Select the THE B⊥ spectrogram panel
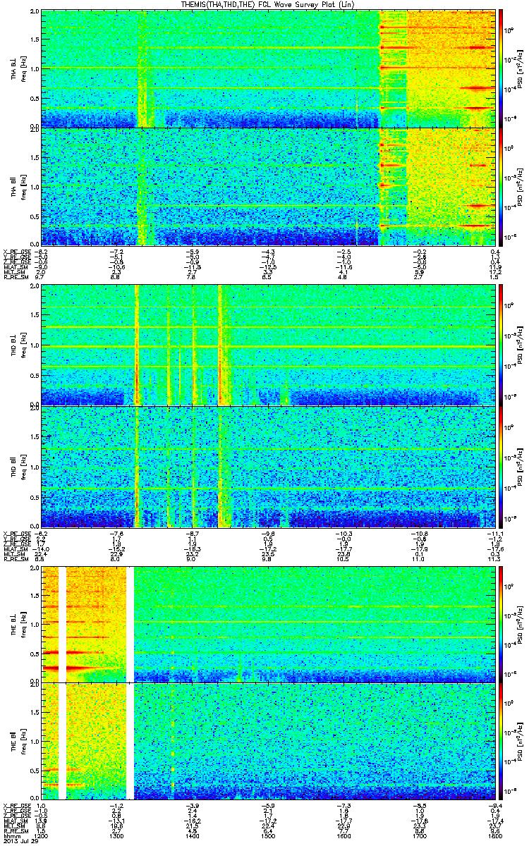 tap(267, 623)
